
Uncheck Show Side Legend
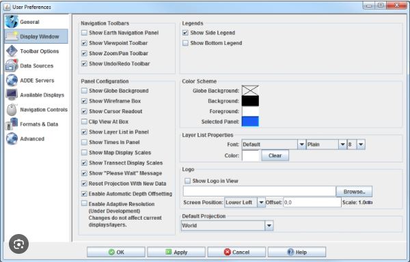185,33
